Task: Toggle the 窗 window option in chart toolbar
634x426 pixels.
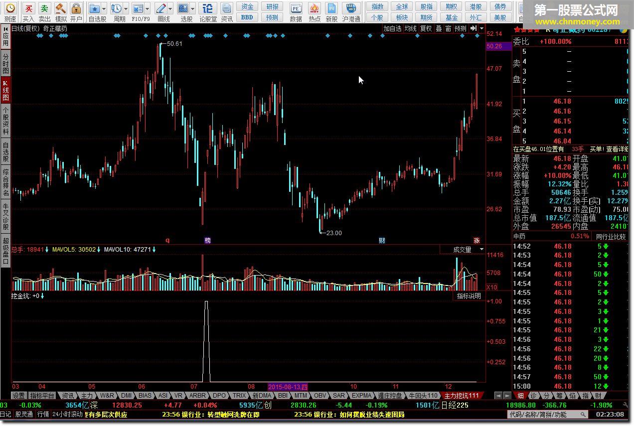Action: (448, 28)
